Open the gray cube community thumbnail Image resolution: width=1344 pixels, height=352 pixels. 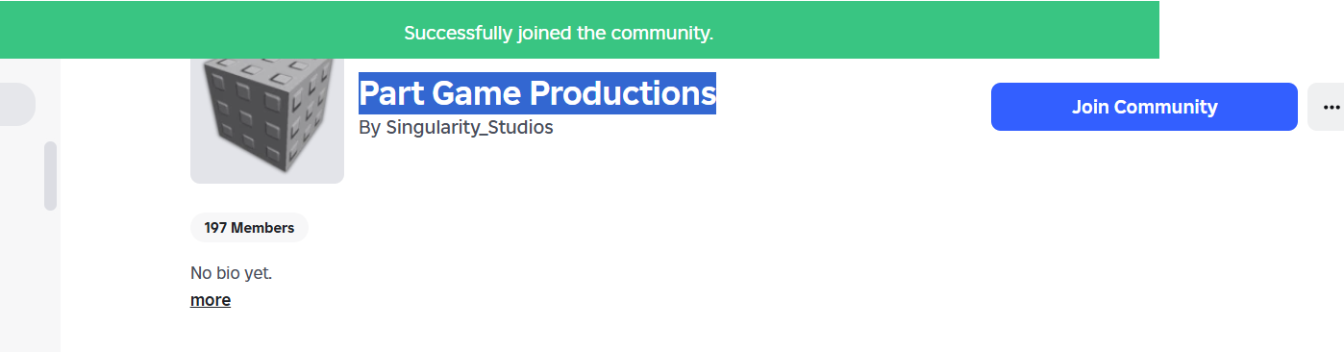click(x=267, y=120)
